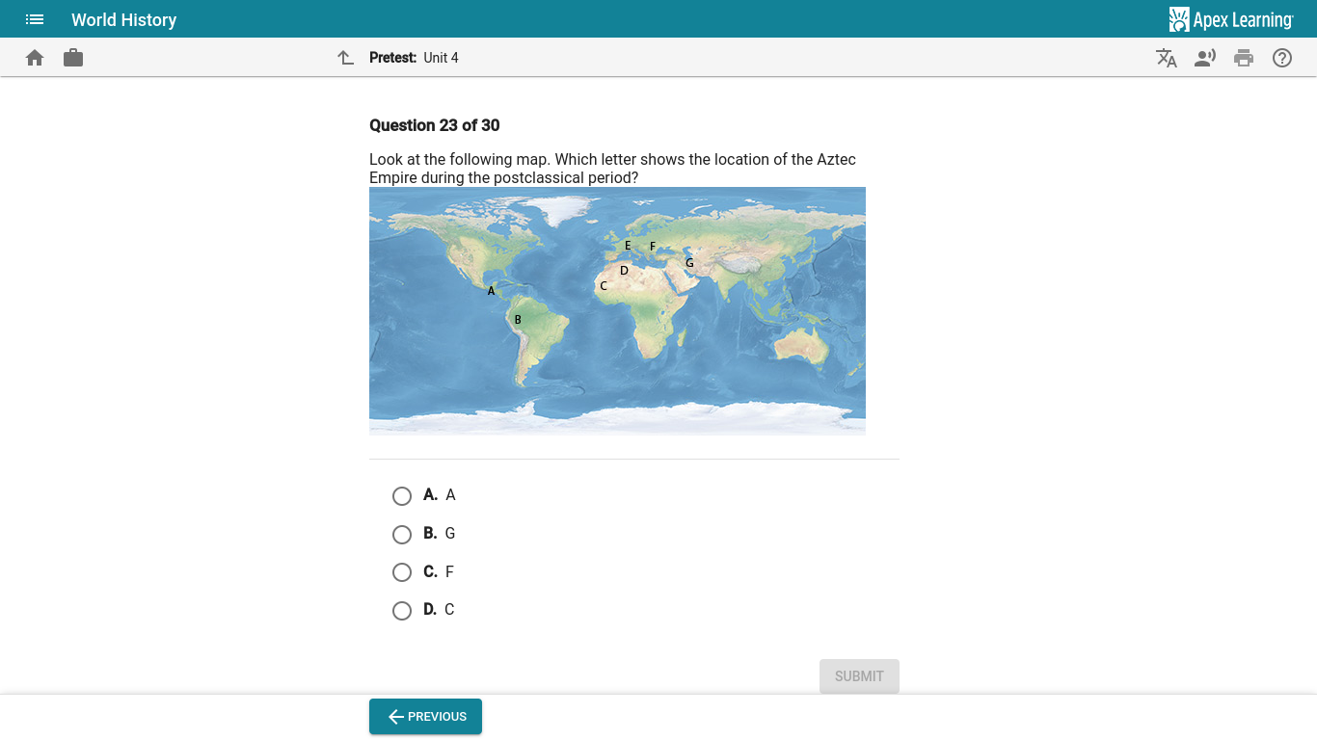
Task: Click the Apex Learning logo
Action: [1232, 19]
